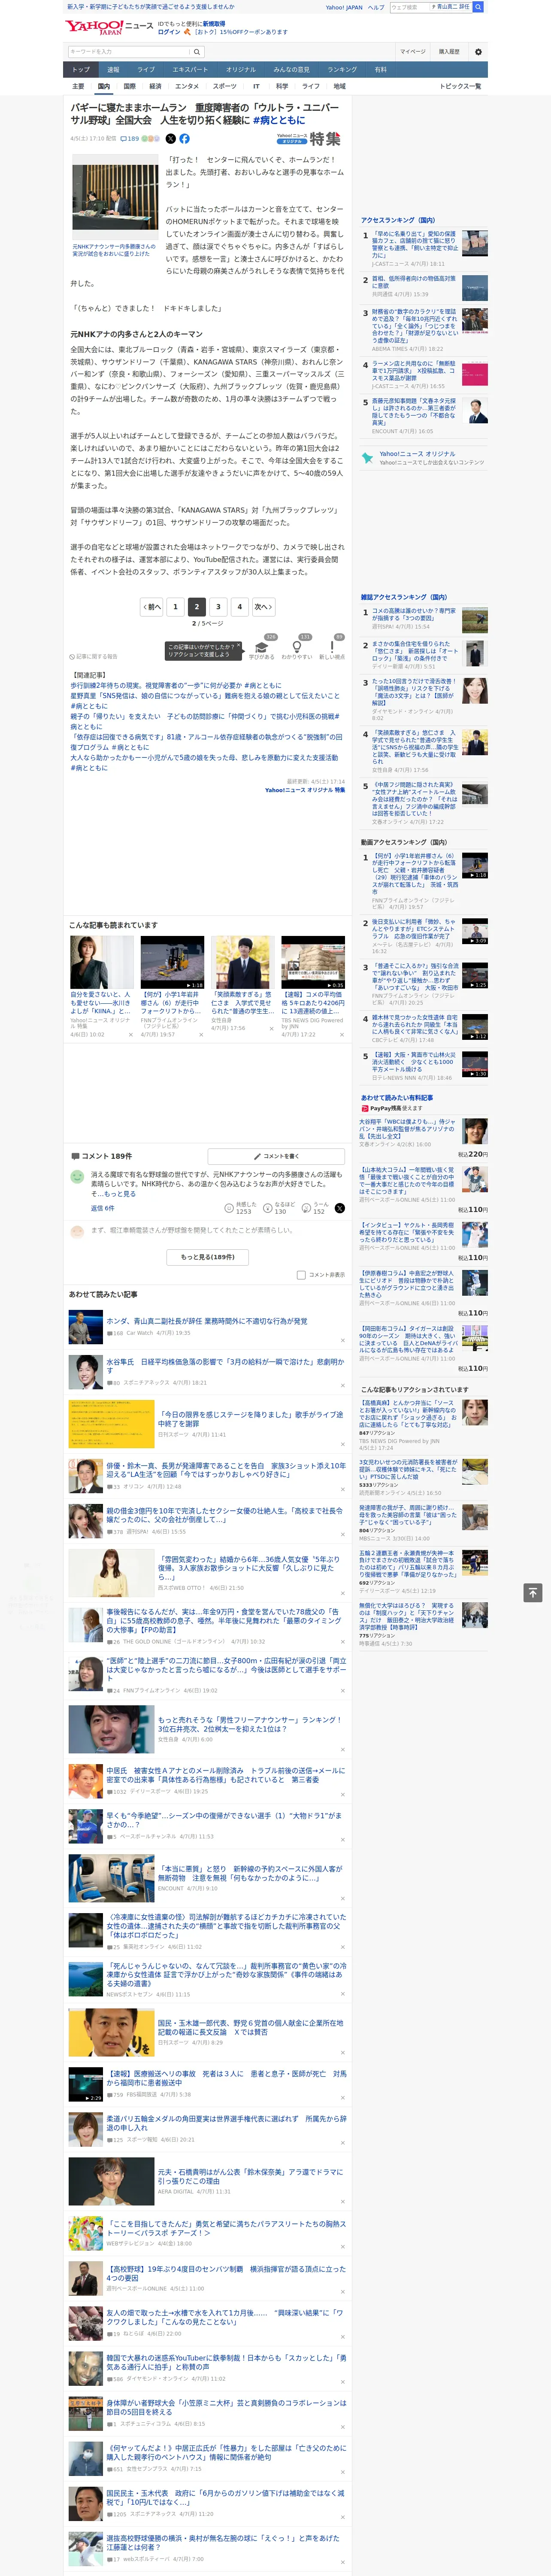Image resolution: width=551 pixels, height=2576 pixels.
Task: Open トピックス一覧 link
Action: click(x=460, y=86)
